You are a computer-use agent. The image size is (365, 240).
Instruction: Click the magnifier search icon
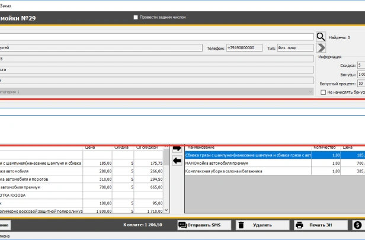pos(321,37)
